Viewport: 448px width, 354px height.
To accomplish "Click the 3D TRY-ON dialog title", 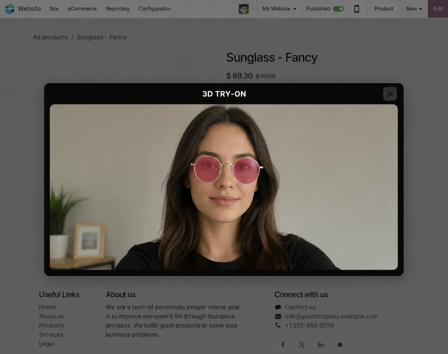I will pyautogui.click(x=224, y=94).
